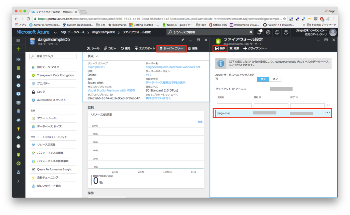Open the Azure portal hamburger menu
This screenshot has height=215, width=350.
pyautogui.click(x=18, y=40)
